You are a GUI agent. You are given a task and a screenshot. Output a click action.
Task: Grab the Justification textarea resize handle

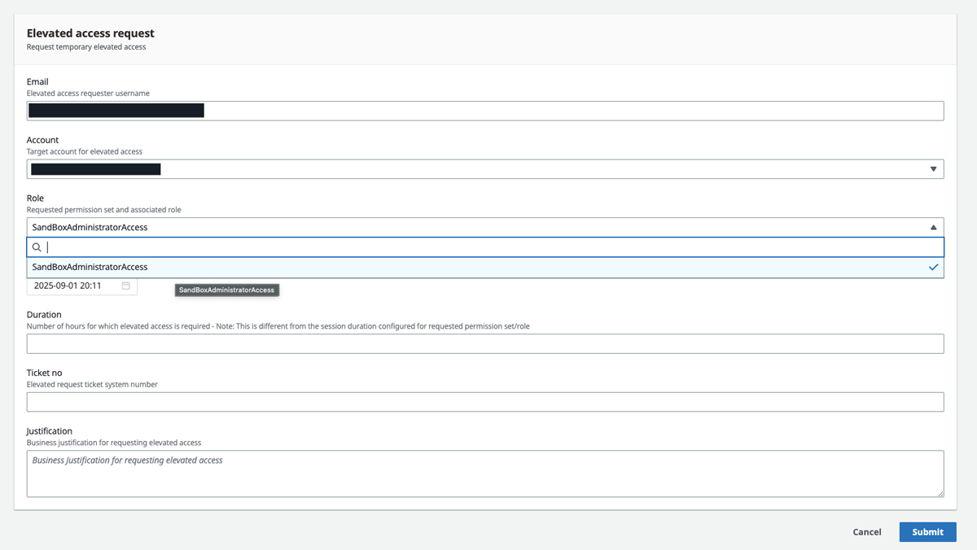tap(940, 493)
